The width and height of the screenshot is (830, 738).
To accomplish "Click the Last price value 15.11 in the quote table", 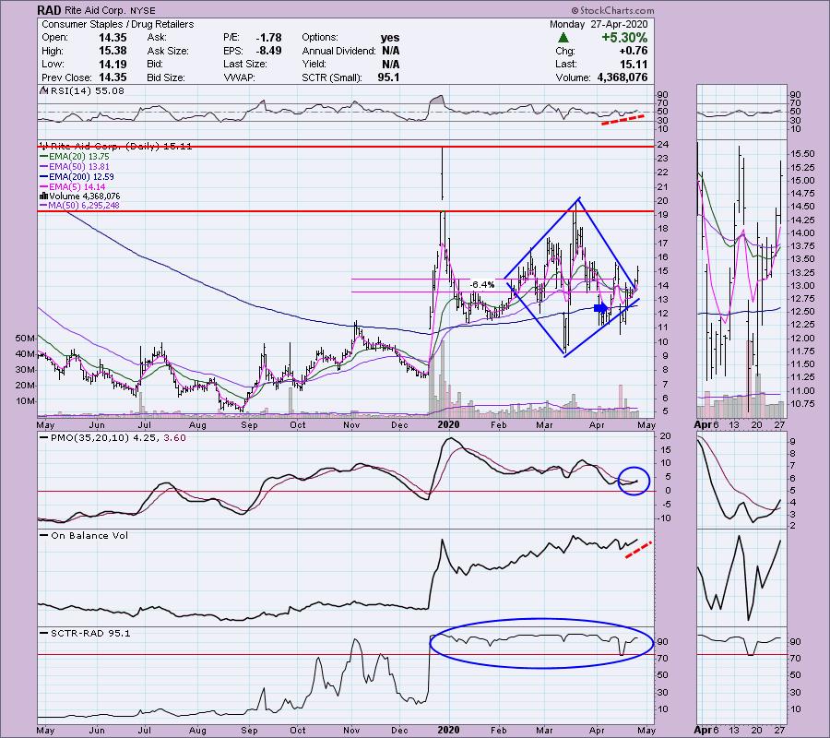I will (634, 64).
